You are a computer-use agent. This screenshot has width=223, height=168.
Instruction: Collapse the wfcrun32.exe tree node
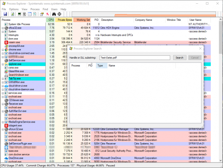3,129
